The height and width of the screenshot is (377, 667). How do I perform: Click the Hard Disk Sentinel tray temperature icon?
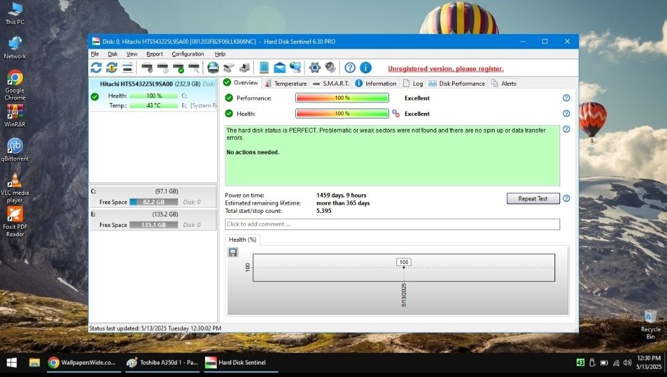pos(580,363)
